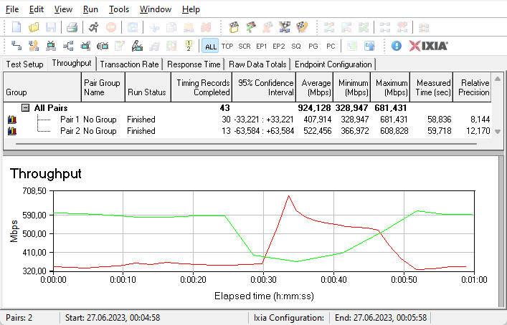Toggle the EP1 filter button
507x325 pixels.
[261, 46]
